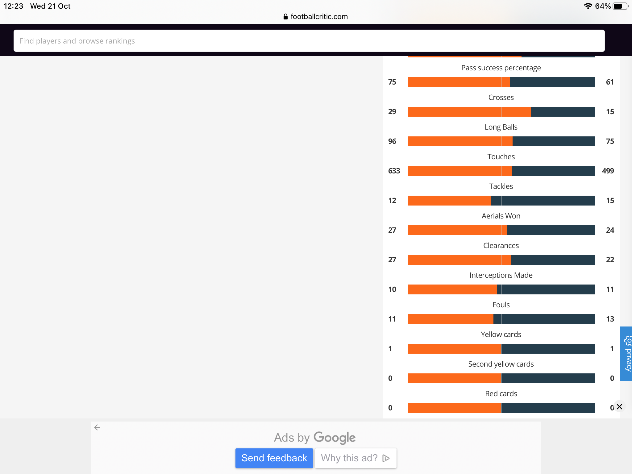Click the Crosses orange bar segment
This screenshot has width=632, height=474.
(x=469, y=112)
